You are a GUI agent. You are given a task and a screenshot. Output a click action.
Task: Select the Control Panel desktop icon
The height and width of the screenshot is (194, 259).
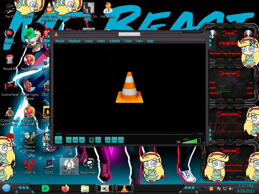pos(10,89)
